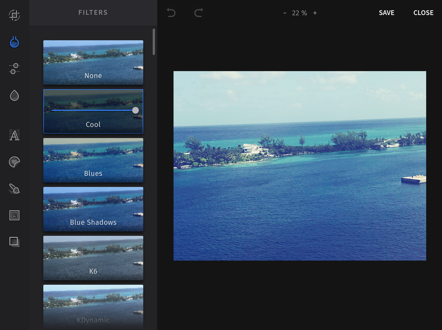Open the Frames tool icon
Screen dimensions: 442x330
tap(14, 215)
